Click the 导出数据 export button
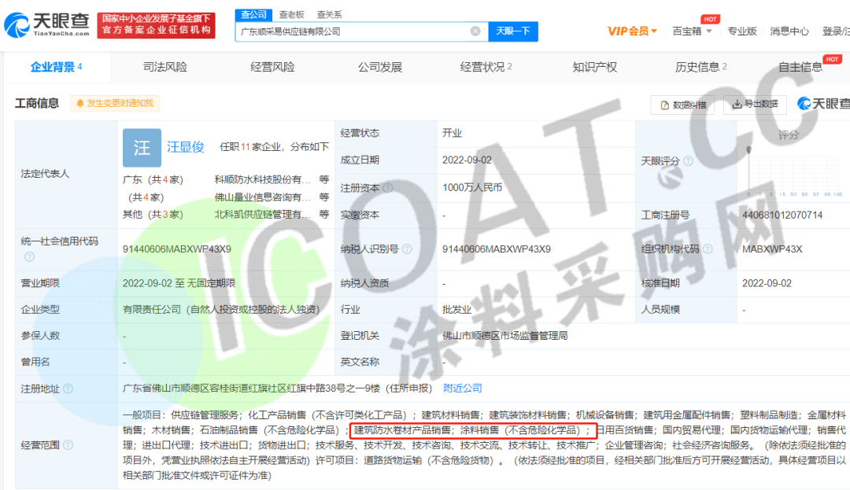850x490 pixels. [754, 105]
